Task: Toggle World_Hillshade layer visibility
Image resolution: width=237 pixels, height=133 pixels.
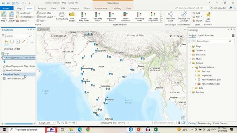Action: coord(4,70)
